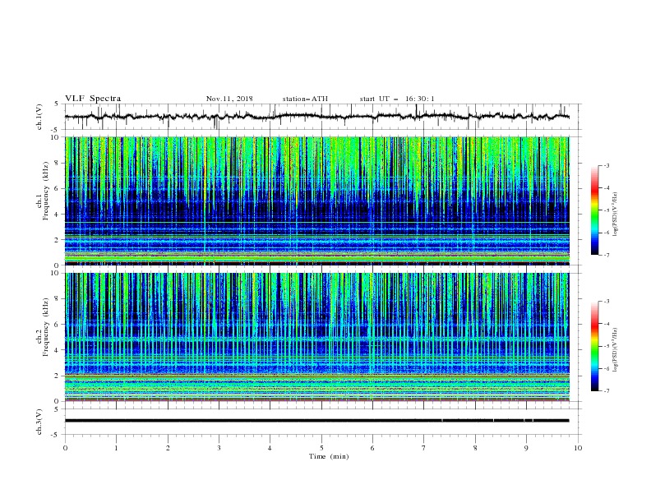Click the ch.2 spectrogram color scale bar

tap(594, 346)
